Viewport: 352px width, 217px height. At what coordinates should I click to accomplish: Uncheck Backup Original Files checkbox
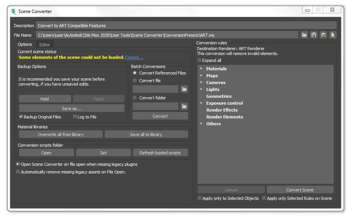click(21, 117)
